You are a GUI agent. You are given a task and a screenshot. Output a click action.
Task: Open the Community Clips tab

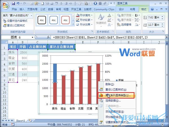(104, 9)
